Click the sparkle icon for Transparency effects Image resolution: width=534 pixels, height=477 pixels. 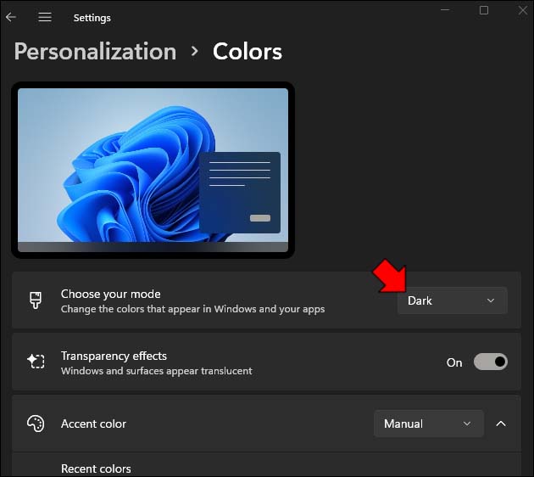pyautogui.click(x=36, y=362)
